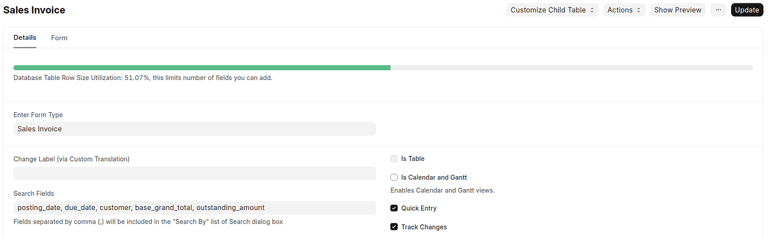
Task: Disable the Track Changes checkbox
Action: (x=394, y=227)
